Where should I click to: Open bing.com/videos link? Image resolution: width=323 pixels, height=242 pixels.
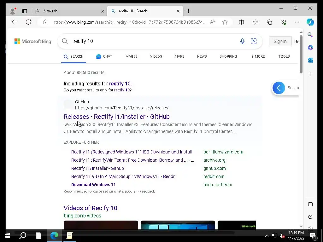pyautogui.click(x=82, y=216)
